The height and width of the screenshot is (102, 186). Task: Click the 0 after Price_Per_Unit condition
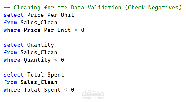83,30
